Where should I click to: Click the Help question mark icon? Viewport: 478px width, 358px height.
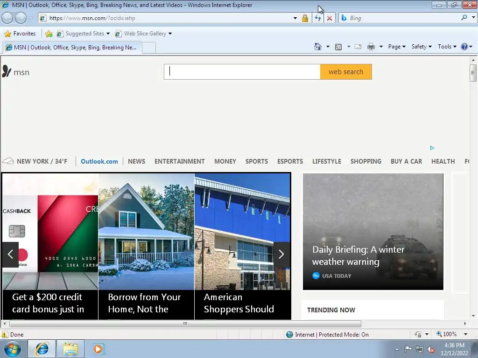[x=464, y=47]
